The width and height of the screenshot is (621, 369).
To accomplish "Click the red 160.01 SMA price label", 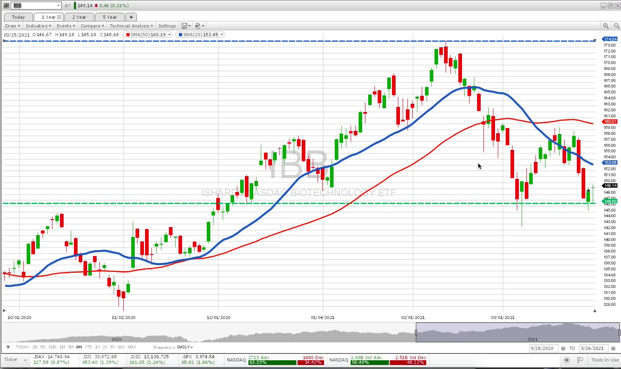I will (610, 122).
